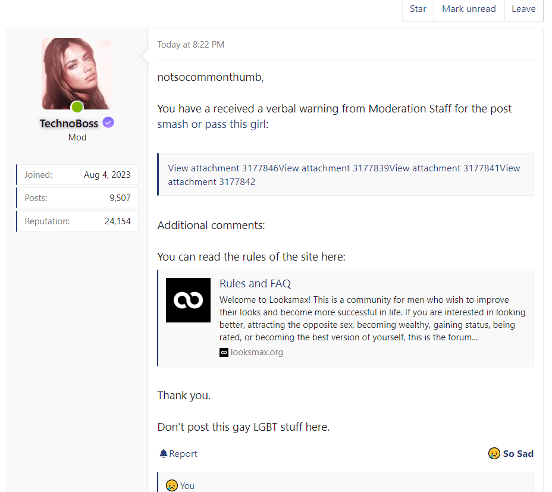This screenshot has height=492, width=552.
Task: Star this conversation
Action: (x=418, y=9)
